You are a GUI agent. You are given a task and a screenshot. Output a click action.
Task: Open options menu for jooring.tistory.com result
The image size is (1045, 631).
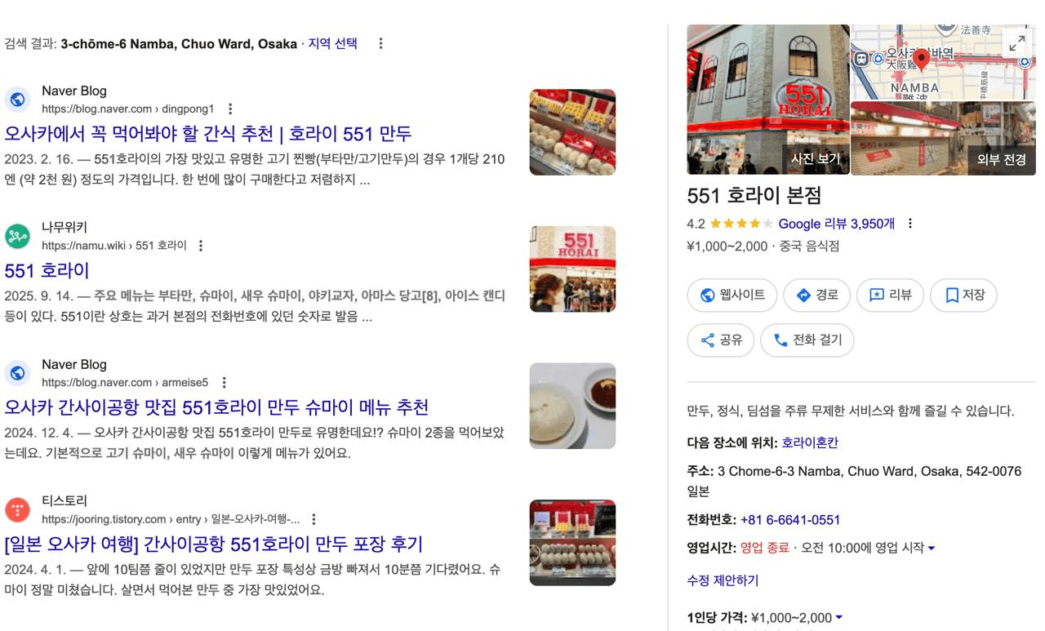click(313, 519)
